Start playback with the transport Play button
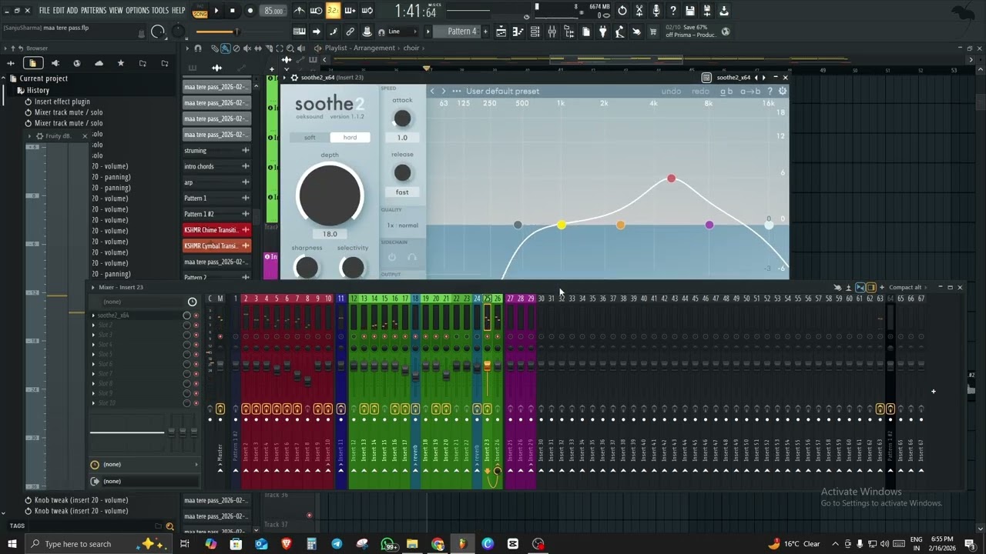Image resolution: width=986 pixels, height=554 pixels. click(x=216, y=11)
